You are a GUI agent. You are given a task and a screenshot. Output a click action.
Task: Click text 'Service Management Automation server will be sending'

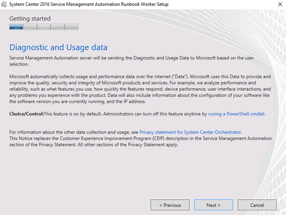[x=131, y=61]
